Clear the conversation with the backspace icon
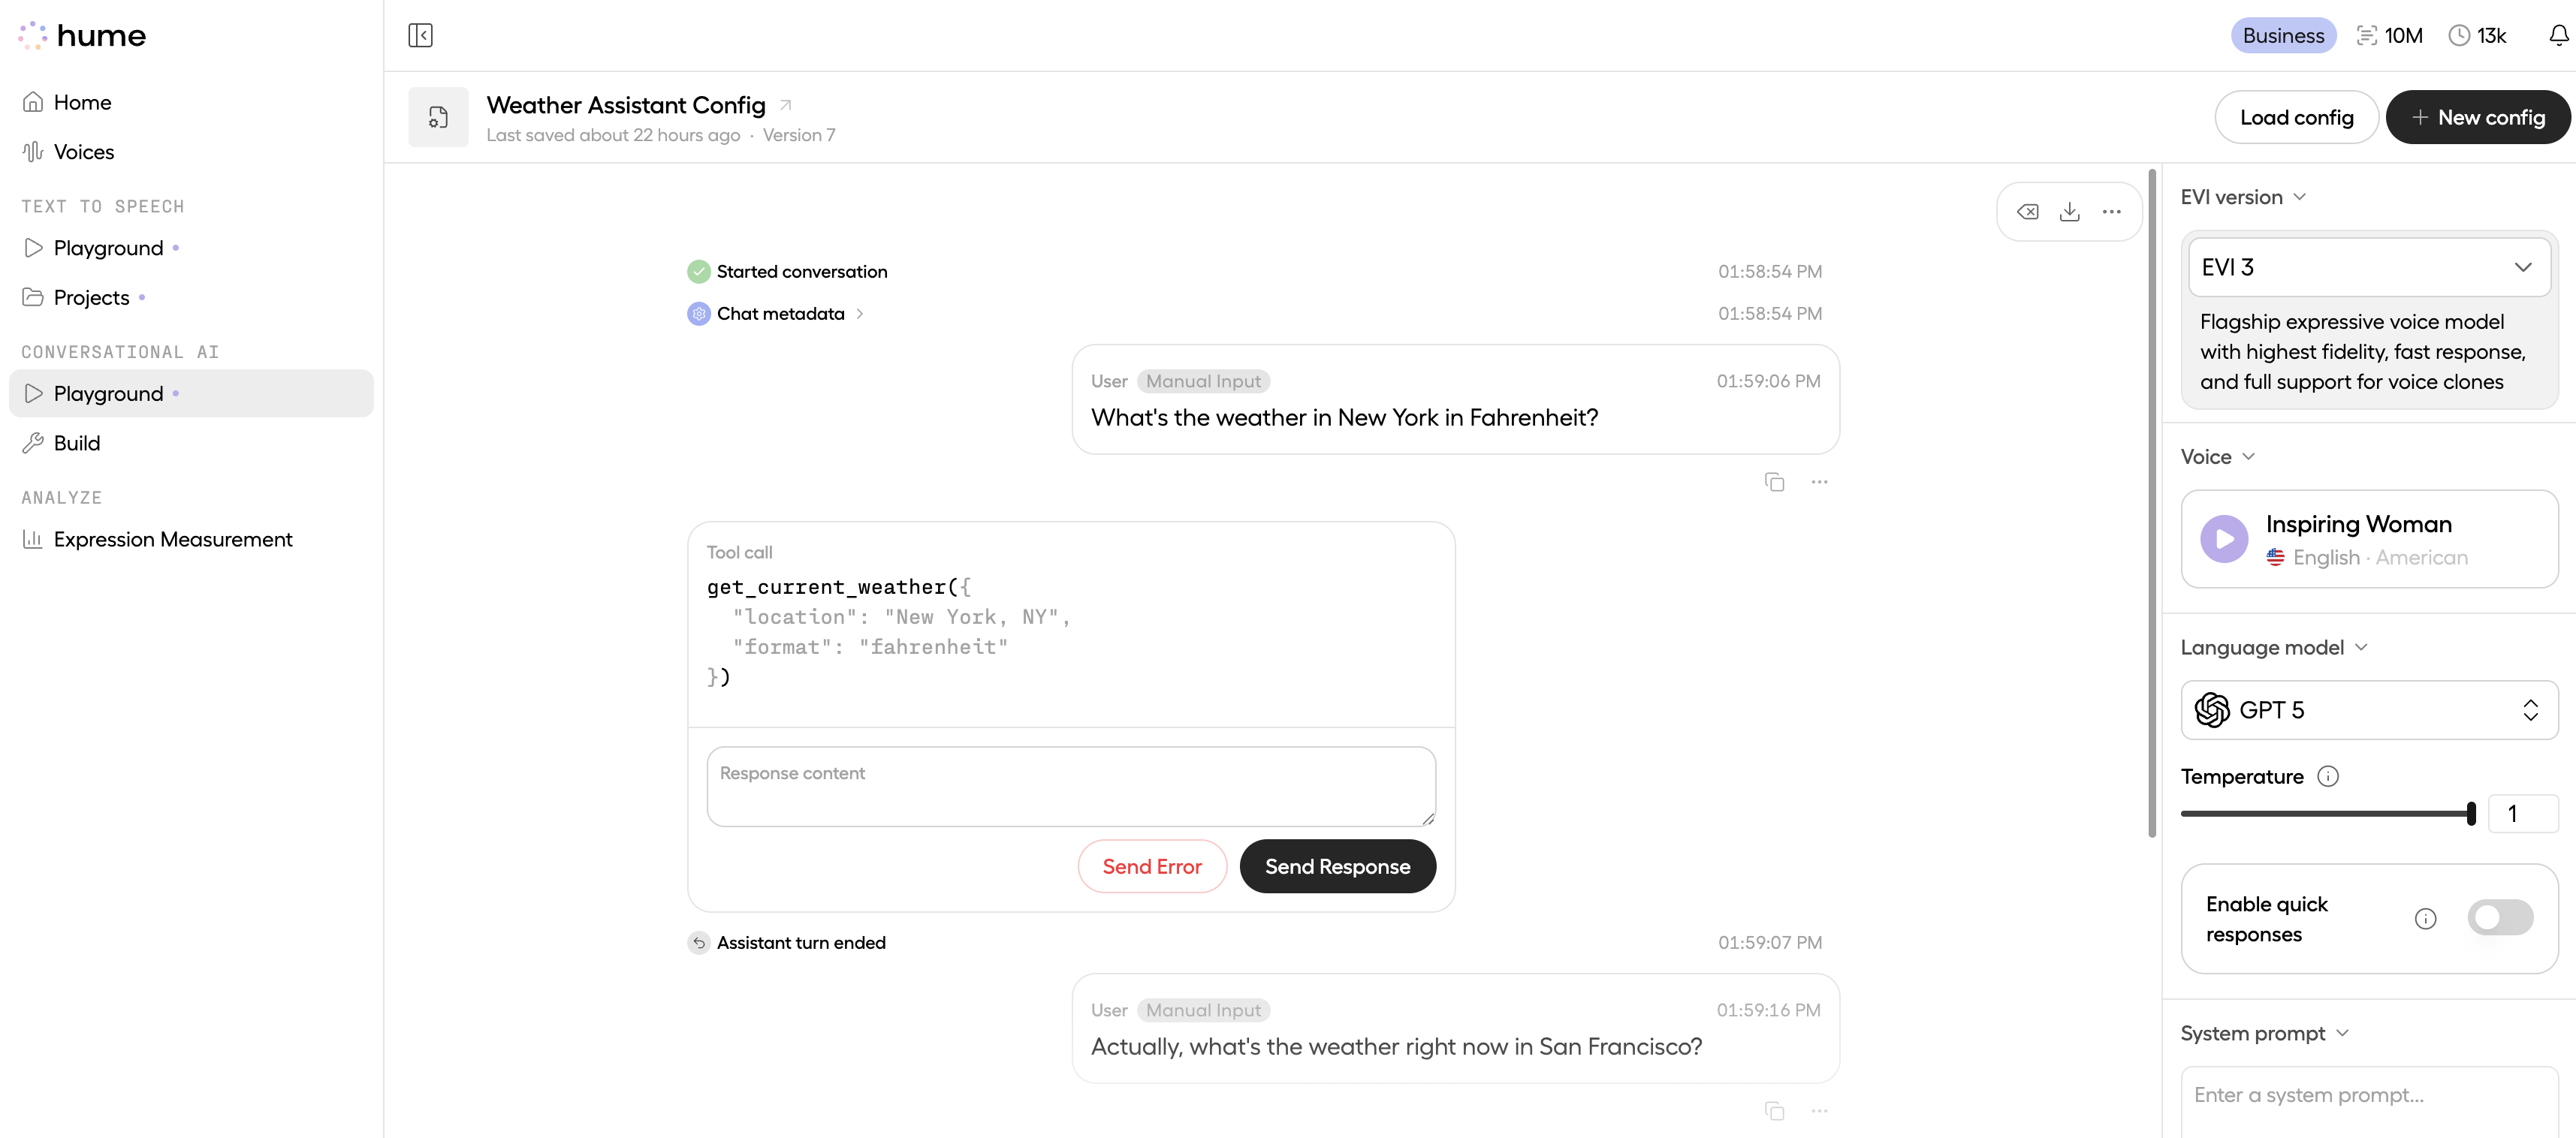The width and height of the screenshot is (2576, 1138). [x=2027, y=212]
